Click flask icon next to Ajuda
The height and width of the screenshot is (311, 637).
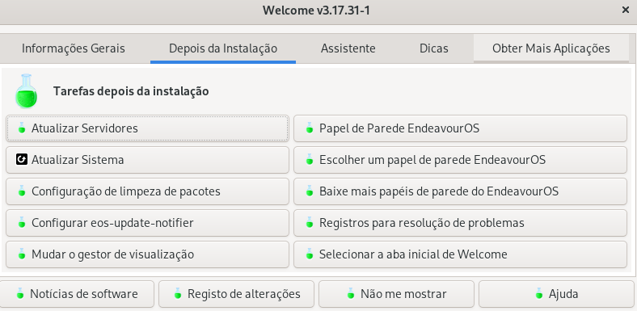[538, 293]
